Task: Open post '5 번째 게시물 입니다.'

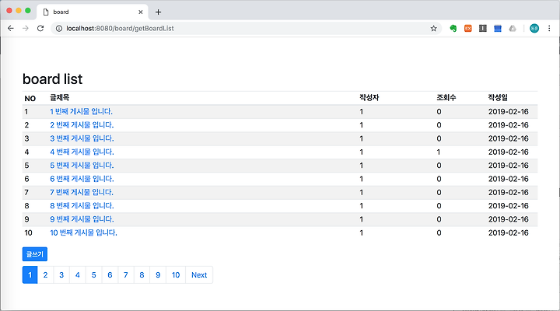Action: pos(82,166)
